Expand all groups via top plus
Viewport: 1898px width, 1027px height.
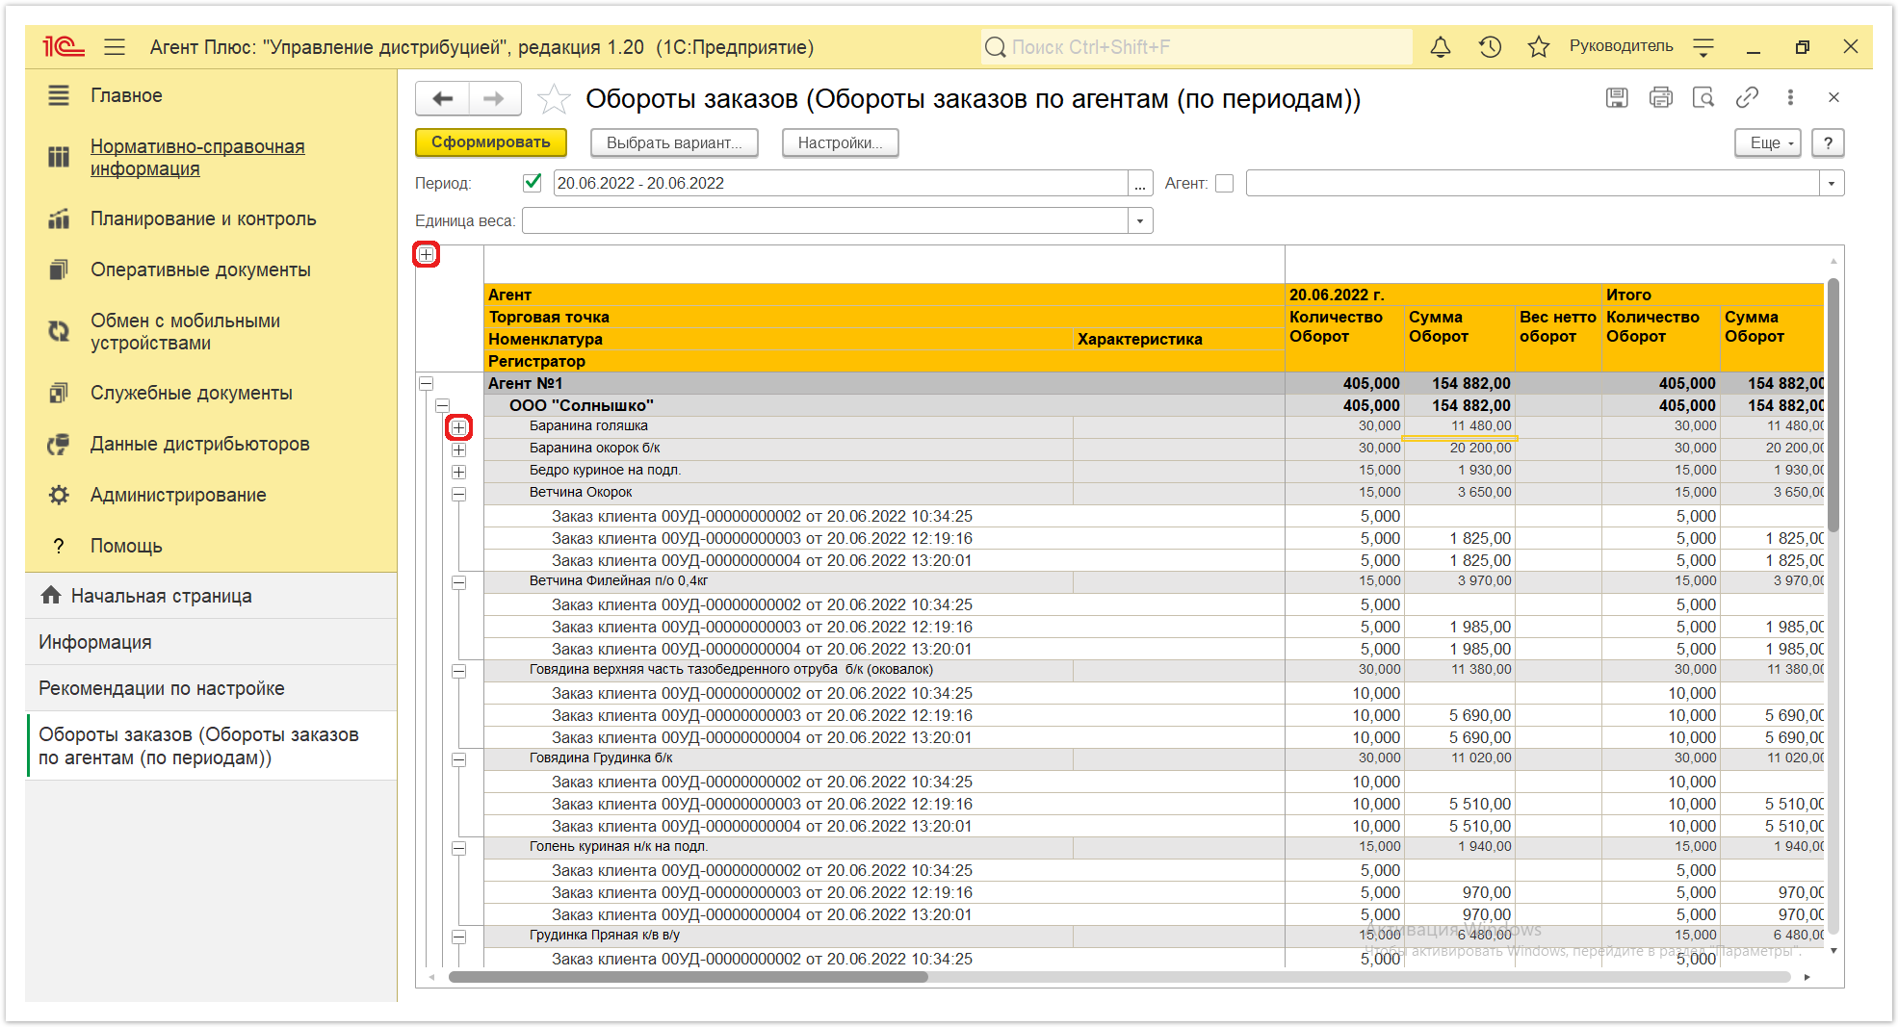[x=427, y=254]
